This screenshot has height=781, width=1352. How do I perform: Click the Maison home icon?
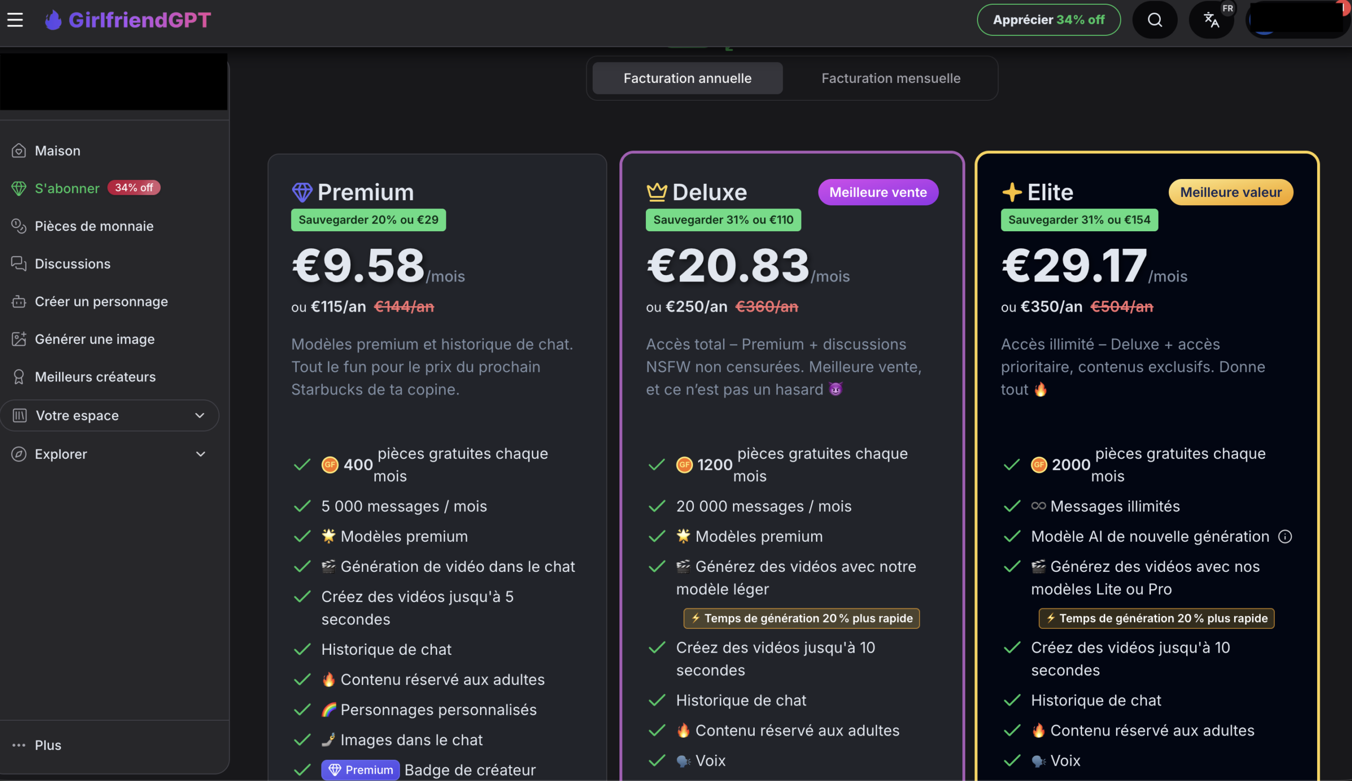coord(19,150)
